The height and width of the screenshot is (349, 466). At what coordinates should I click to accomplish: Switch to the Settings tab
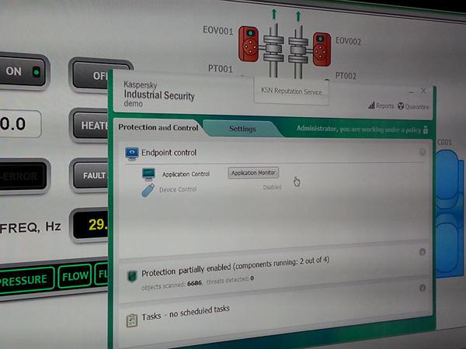point(242,129)
